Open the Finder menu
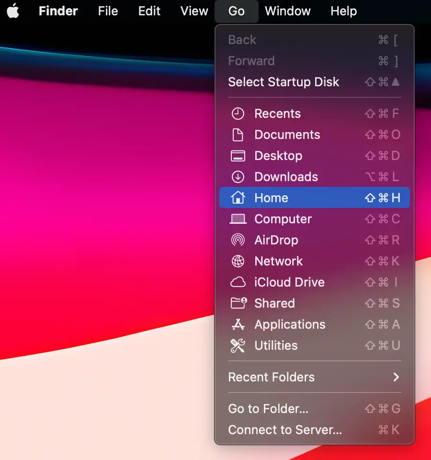Screen dimensions: 431x460 point(58,11)
